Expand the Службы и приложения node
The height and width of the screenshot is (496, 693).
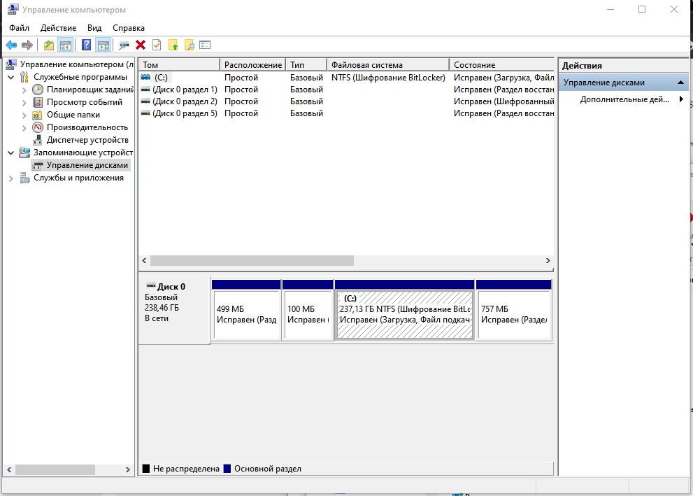[10, 178]
